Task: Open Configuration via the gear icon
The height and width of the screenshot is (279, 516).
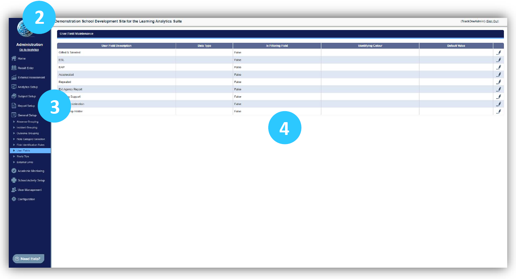Action: [14, 199]
